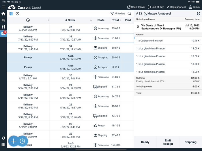Switch the Regular prices list
The width and height of the screenshot is (202, 151).
176,7
